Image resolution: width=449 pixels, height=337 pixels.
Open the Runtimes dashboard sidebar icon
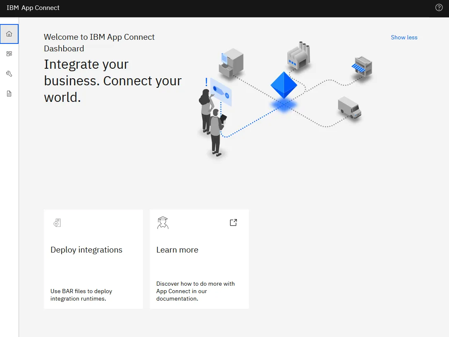pos(9,54)
